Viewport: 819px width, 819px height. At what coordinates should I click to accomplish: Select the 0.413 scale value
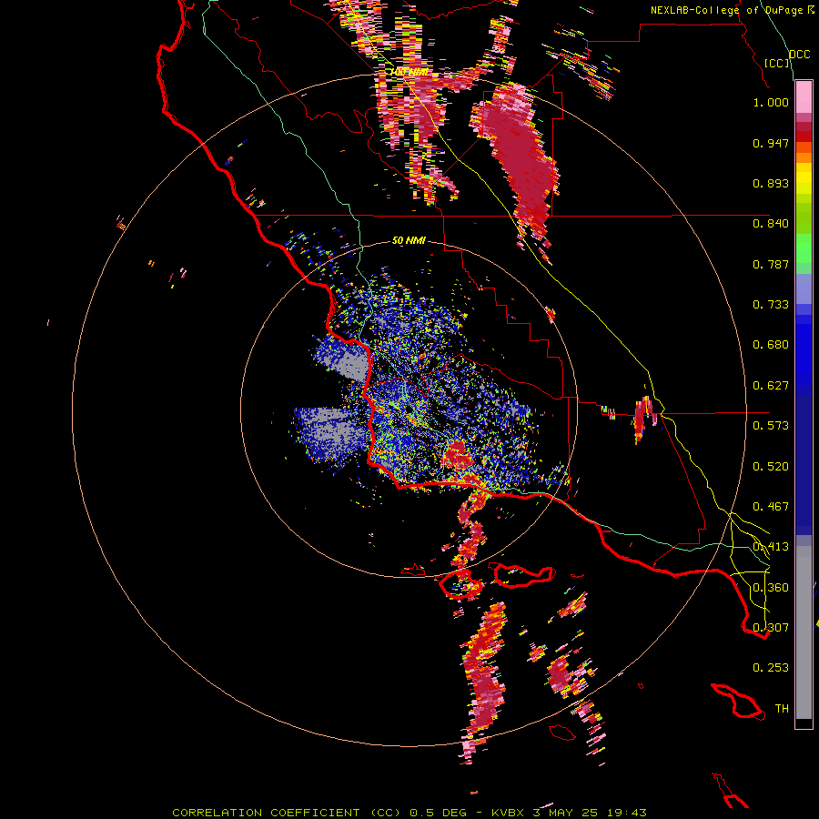[x=771, y=547]
